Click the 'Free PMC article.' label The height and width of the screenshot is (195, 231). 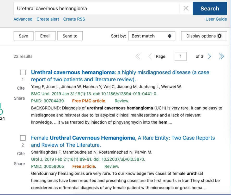pyautogui.click(x=89, y=101)
